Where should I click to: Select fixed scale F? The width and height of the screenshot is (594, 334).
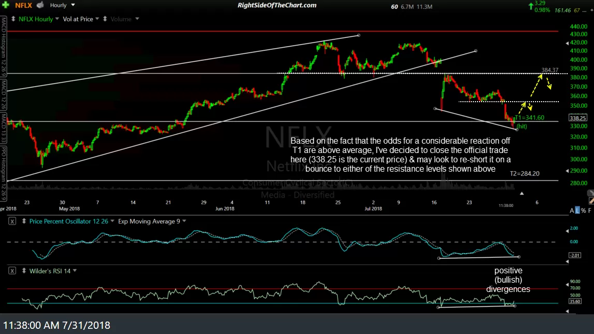[589, 211]
